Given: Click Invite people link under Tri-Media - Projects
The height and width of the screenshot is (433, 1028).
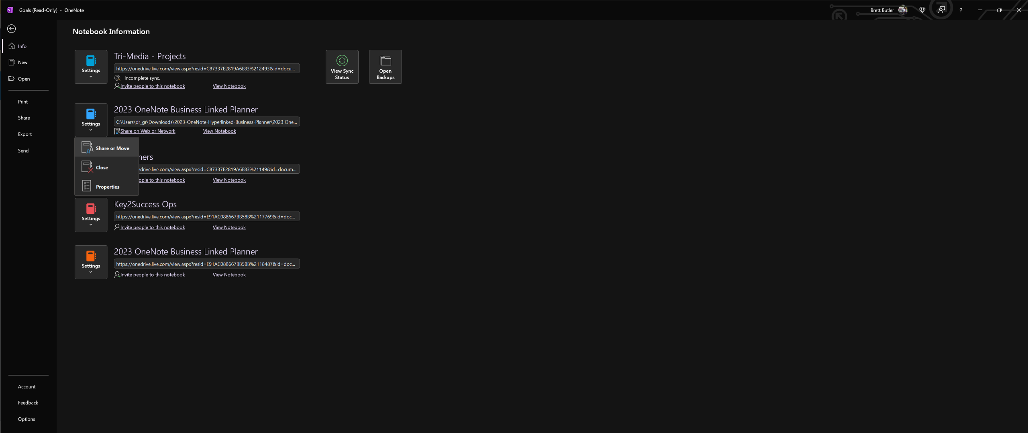Looking at the screenshot, I should 153,86.
